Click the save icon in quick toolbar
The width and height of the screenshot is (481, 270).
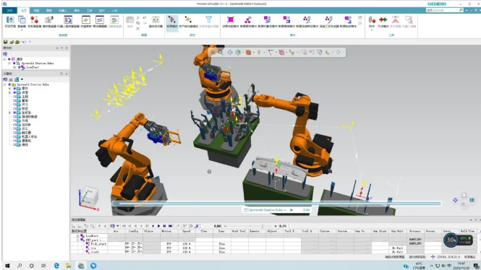click(5, 42)
